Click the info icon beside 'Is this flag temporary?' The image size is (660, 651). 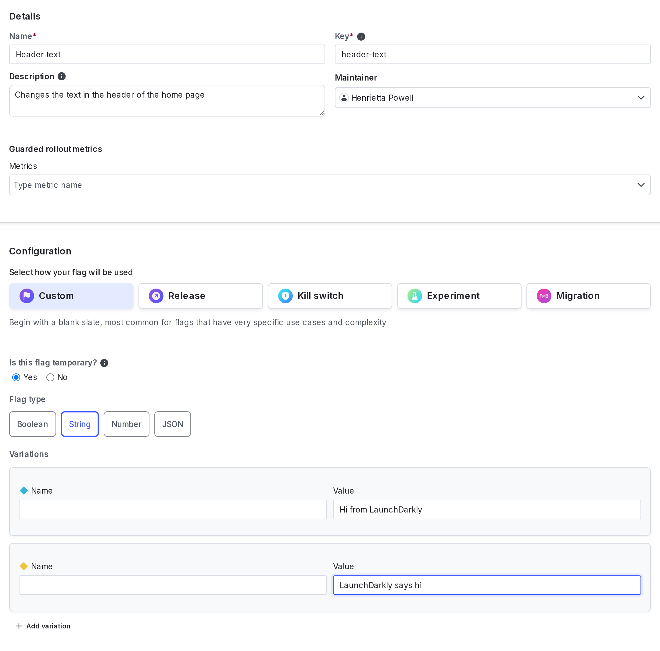point(104,363)
